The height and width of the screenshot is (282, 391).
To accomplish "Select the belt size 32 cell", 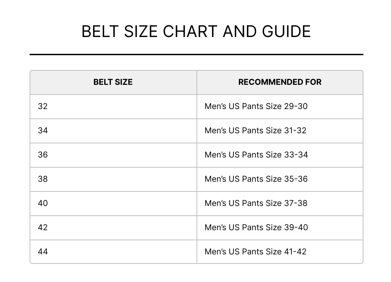I will coord(43,106).
